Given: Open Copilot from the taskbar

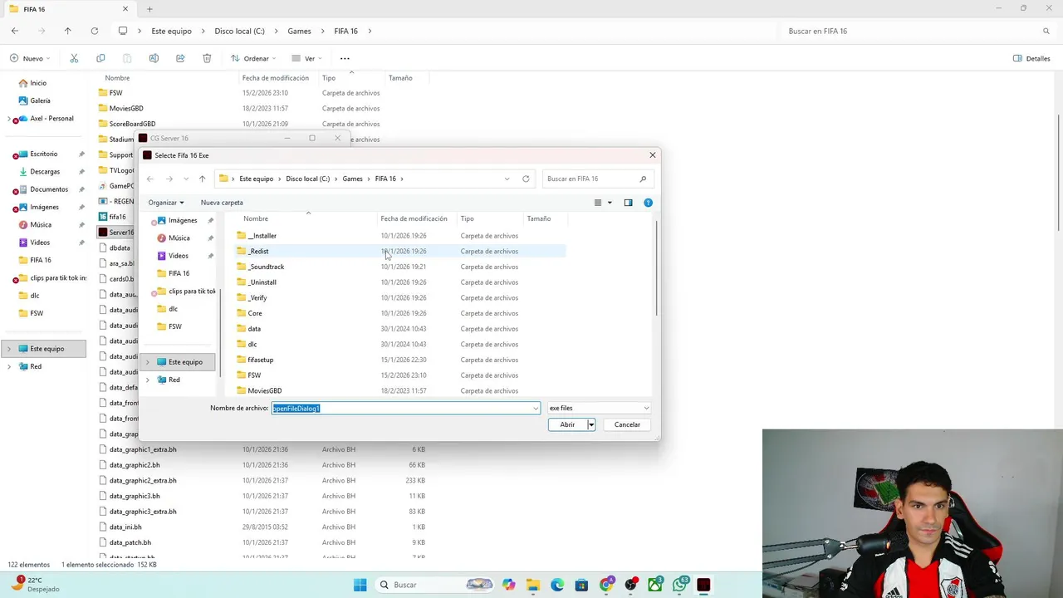Looking at the screenshot, I should tap(508, 585).
